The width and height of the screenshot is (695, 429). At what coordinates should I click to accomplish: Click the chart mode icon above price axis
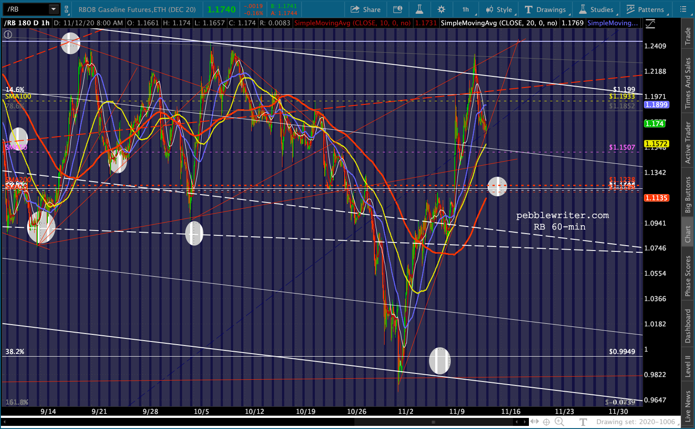point(650,24)
